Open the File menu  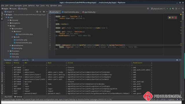(x=3, y=5)
